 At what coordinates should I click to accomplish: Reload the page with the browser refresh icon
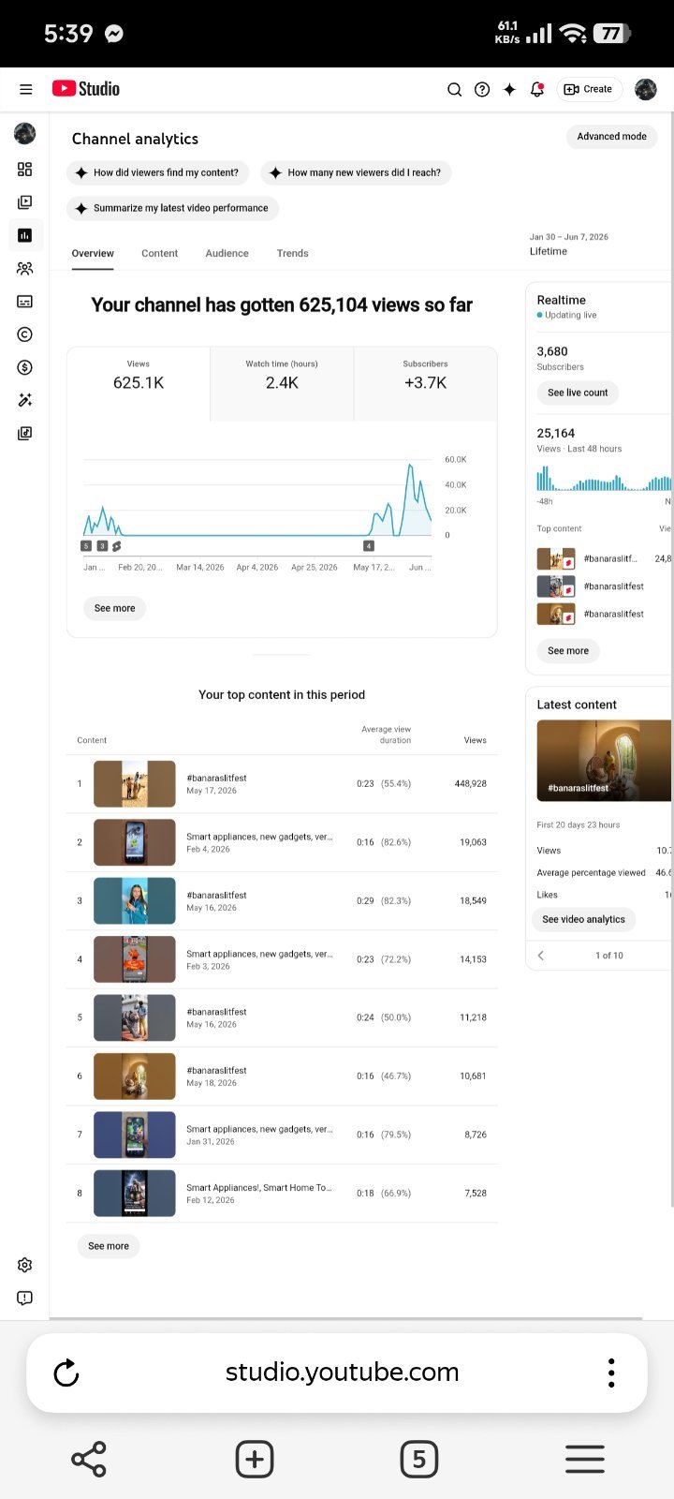[x=66, y=1373]
